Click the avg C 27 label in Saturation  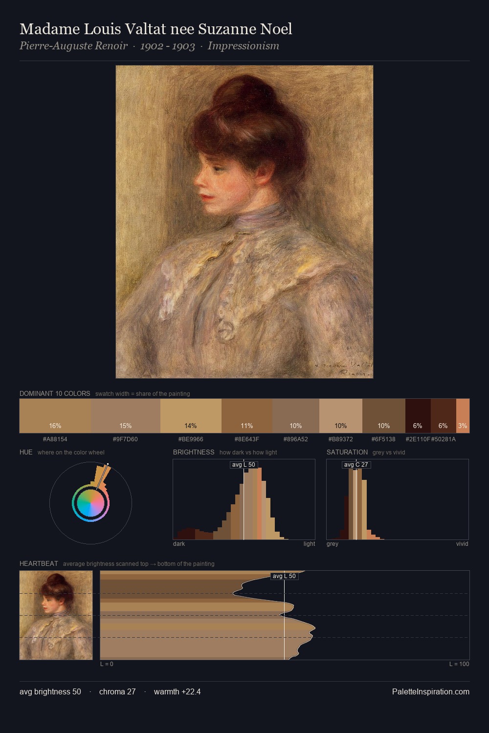[x=356, y=465]
